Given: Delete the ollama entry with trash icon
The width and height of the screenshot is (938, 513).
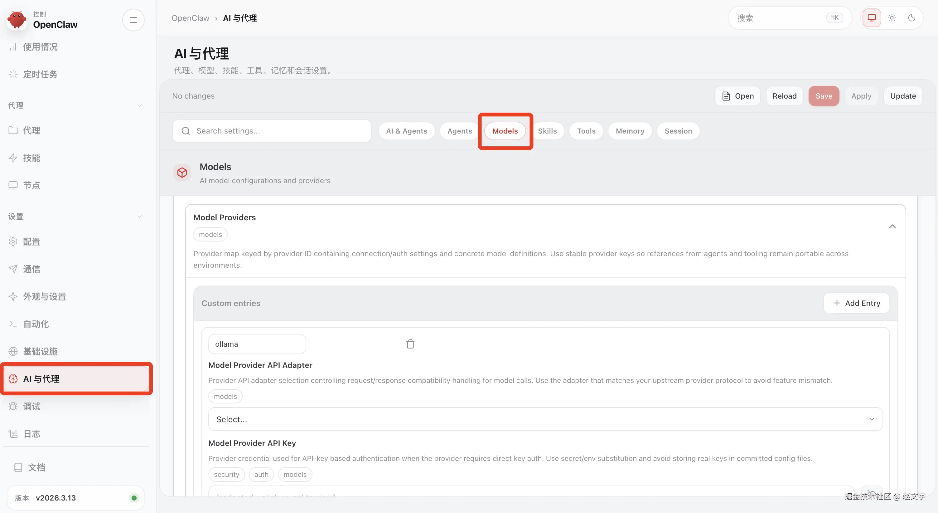Looking at the screenshot, I should pyautogui.click(x=410, y=344).
